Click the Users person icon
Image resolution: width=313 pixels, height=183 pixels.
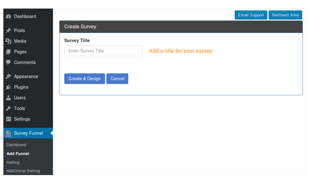pyautogui.click(x=8, y=98)
